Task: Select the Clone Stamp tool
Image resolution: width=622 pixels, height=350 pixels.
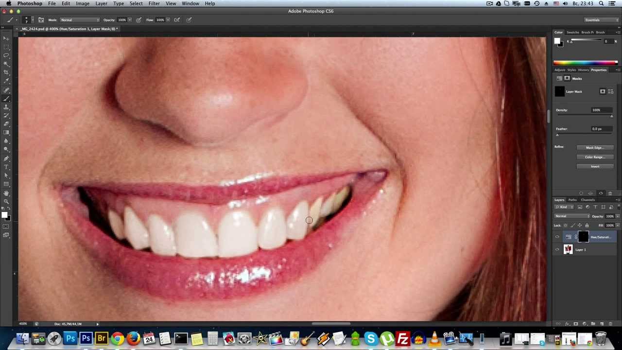Action: (6, 107)
